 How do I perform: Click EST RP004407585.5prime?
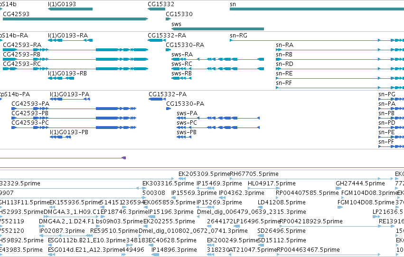307,193
